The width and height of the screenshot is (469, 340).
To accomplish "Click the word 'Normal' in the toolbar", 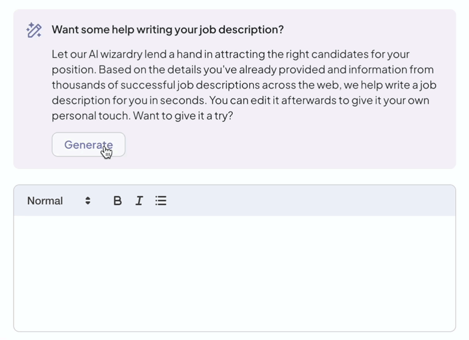I will [x=45, y=200].
